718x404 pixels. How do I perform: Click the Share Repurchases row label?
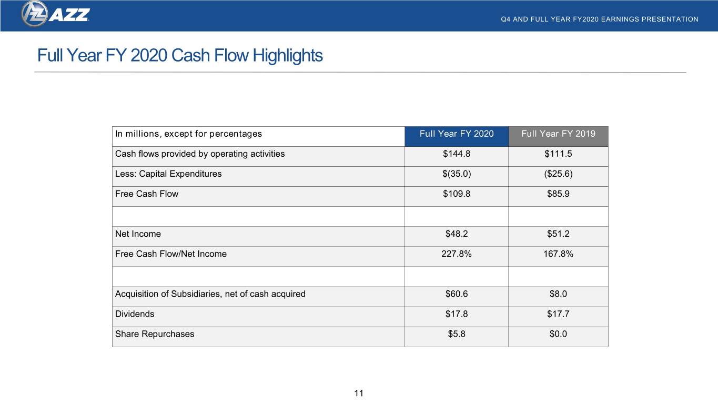155,334
